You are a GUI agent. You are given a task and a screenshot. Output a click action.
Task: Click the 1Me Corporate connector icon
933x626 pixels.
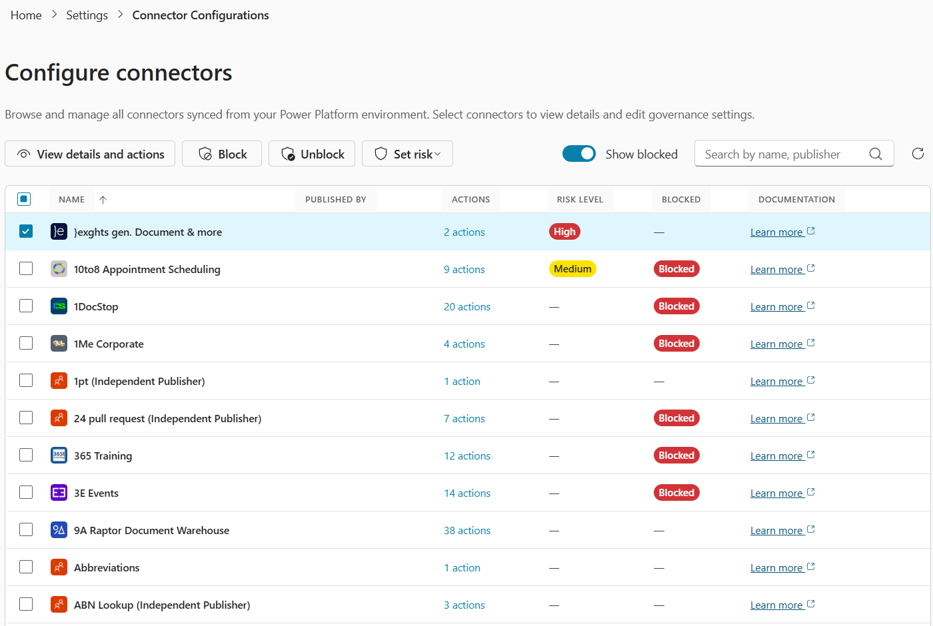coord(59,343)
